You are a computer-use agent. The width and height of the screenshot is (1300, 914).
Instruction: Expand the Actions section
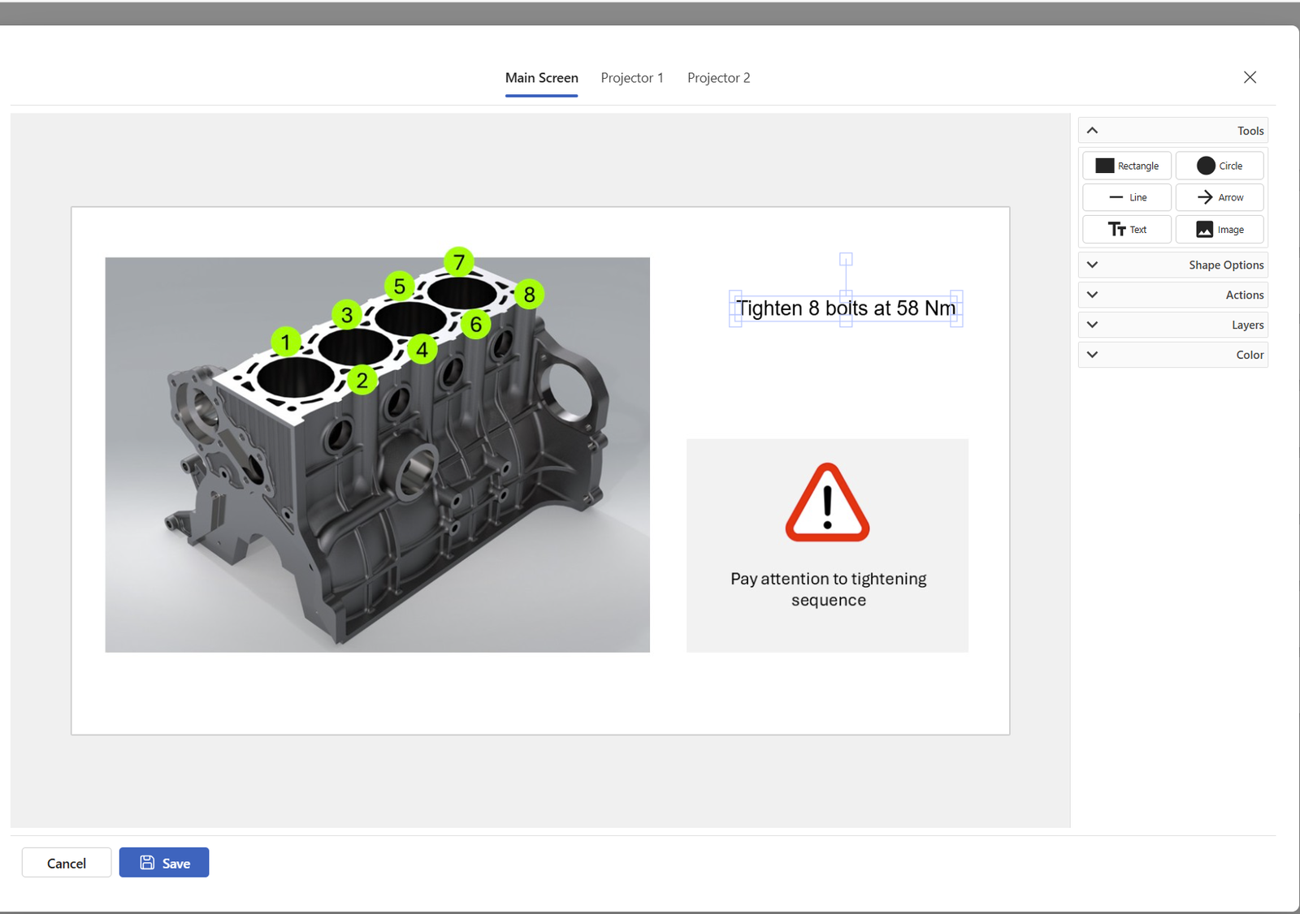pos(1172,295)
